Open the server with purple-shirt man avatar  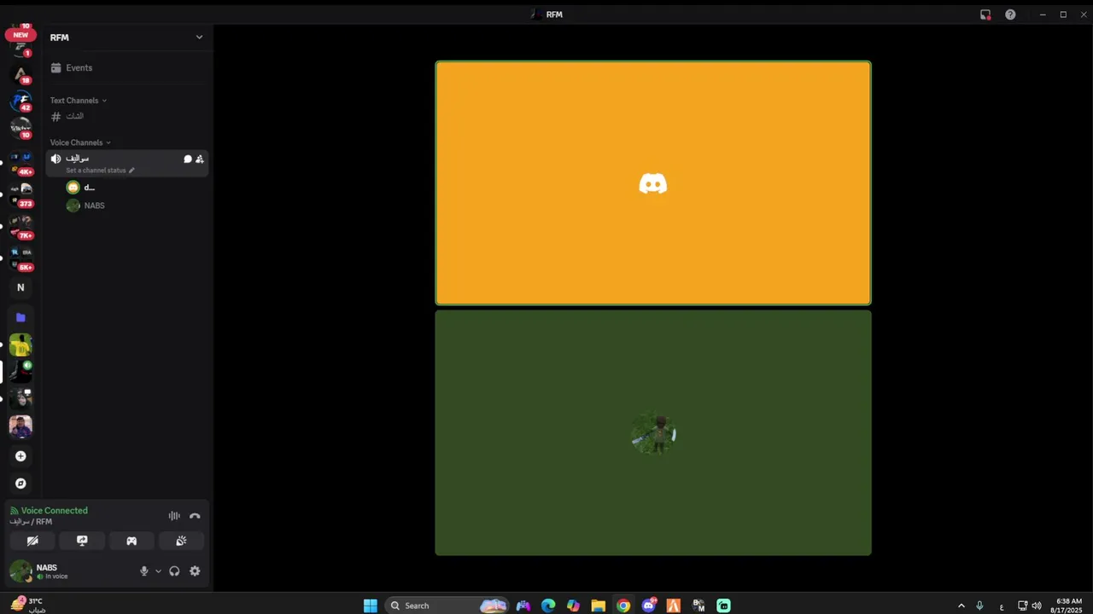tap(20, 426)
